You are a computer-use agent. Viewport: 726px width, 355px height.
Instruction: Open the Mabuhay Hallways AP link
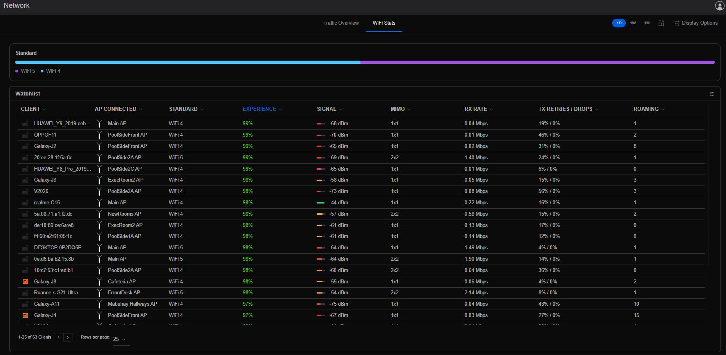click(132, 304)
